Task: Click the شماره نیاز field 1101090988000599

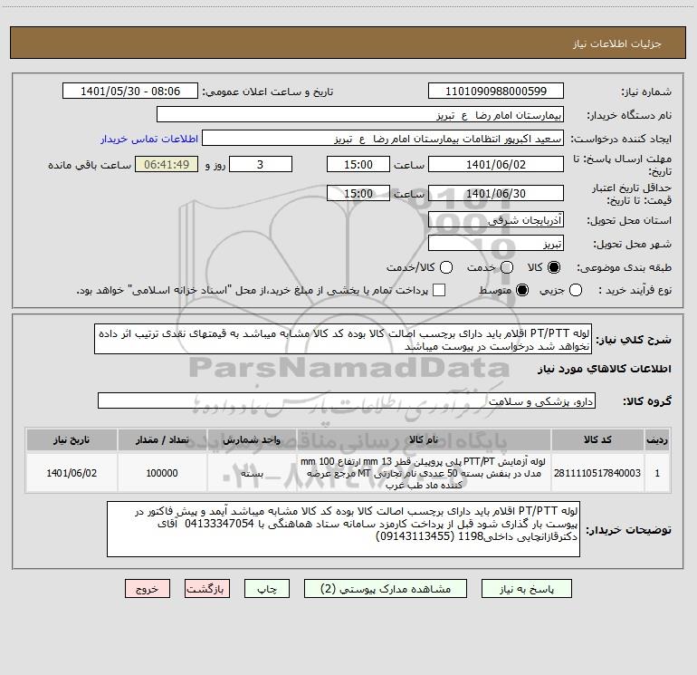Action: click(496, 91)
